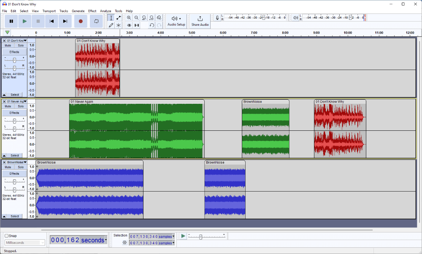Viewport: 422px width, 254px height.
Task: Click the Zoom Out magnifier
Action: pyautogui.click(x=136, y=18)
